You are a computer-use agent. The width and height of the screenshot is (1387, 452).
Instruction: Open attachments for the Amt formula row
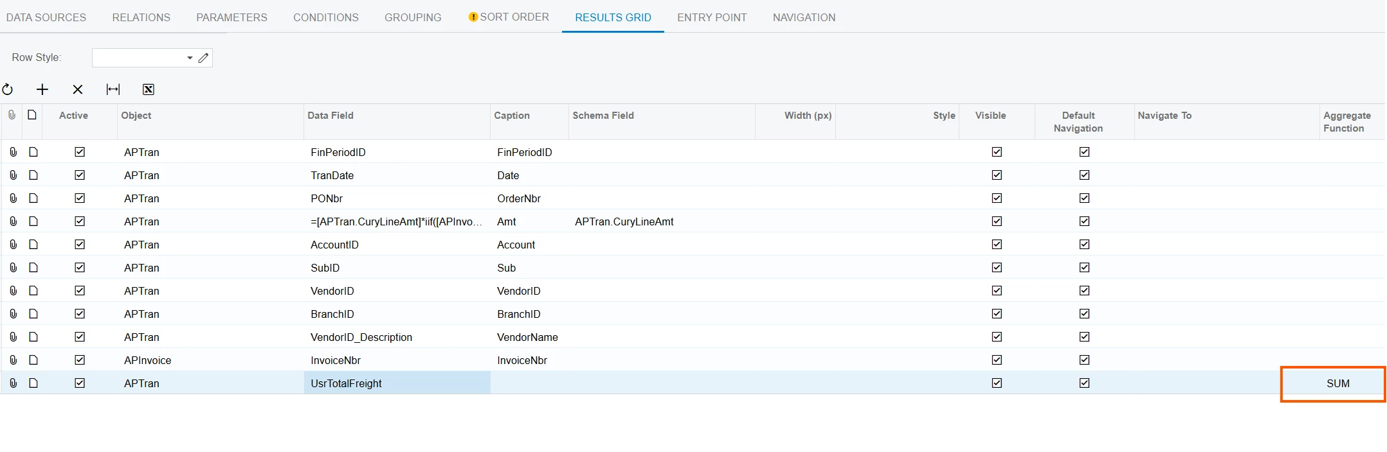(x=14, y=222)
